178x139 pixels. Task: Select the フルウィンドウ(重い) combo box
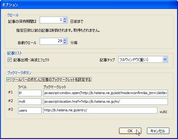tap(143, 59)
